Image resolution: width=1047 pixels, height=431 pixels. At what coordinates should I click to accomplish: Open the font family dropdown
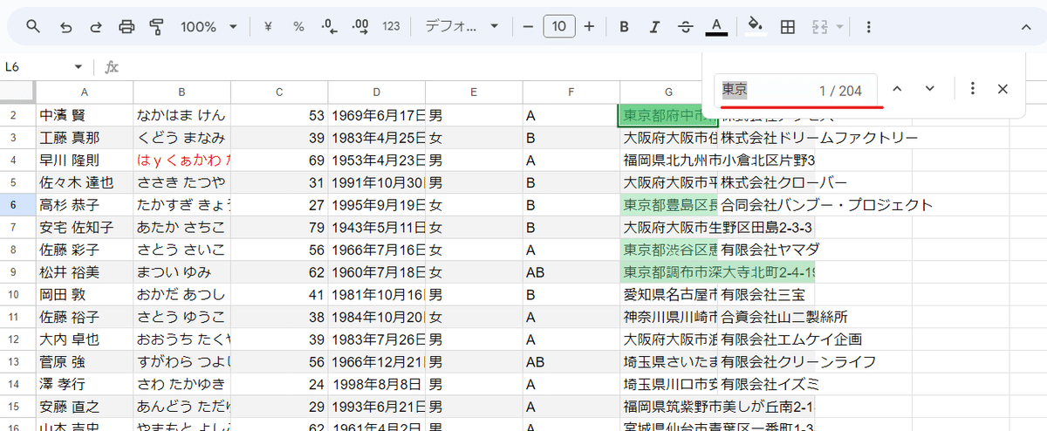click(461, 27)
